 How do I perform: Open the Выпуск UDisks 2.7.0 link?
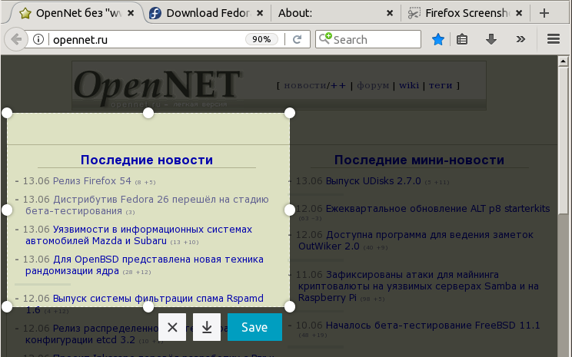pos(373,181)
